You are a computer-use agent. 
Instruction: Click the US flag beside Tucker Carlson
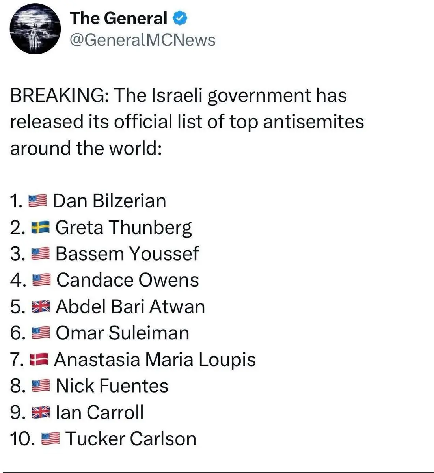(50, 439)
